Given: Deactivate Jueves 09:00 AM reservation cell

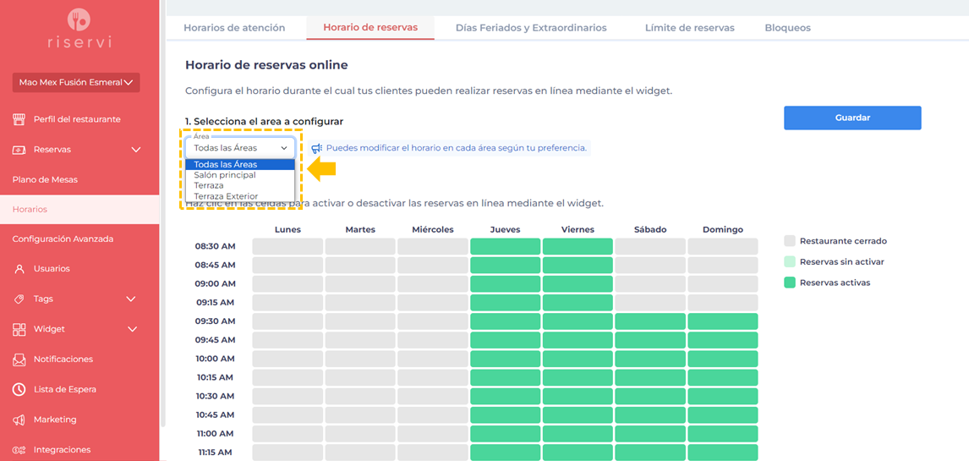Looking at the screenshot, I should pos(505,283).
